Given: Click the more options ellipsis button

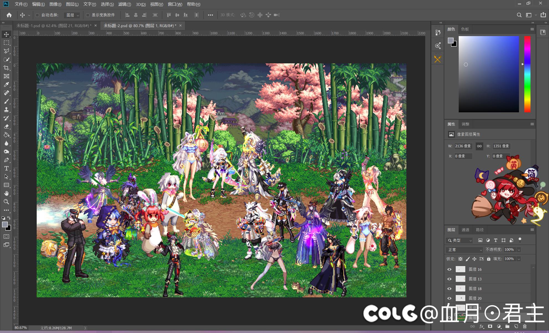Looking at the screenshot, I should pos(210,15).
